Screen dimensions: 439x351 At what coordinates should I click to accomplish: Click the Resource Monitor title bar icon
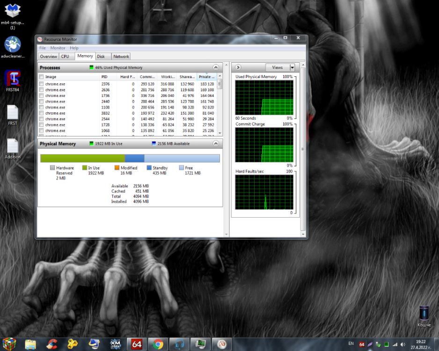pyautogui.click(x=40, y=39)
